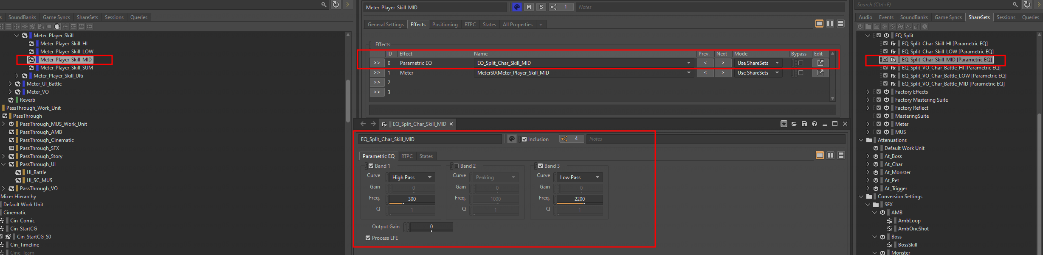Enable bypass for Parametric EQ effect

[801, 63]
